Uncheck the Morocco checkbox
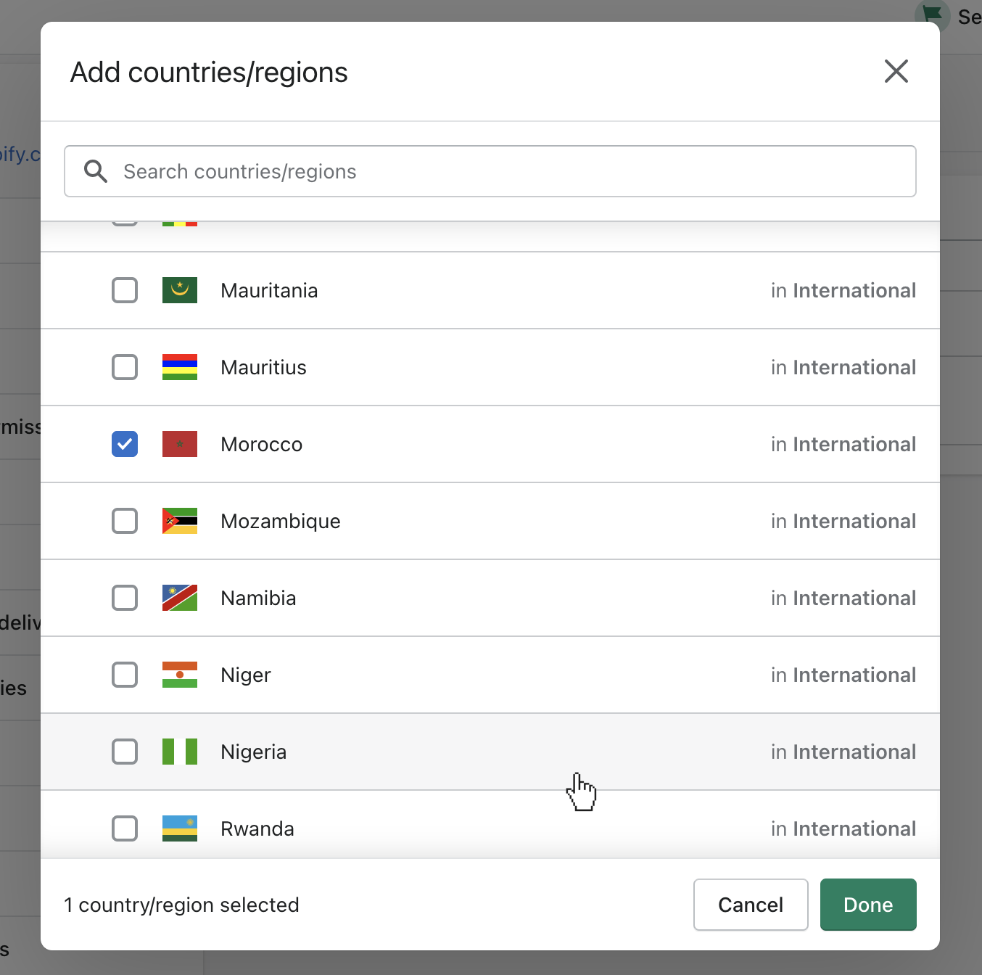 click(x=124, y=444)
